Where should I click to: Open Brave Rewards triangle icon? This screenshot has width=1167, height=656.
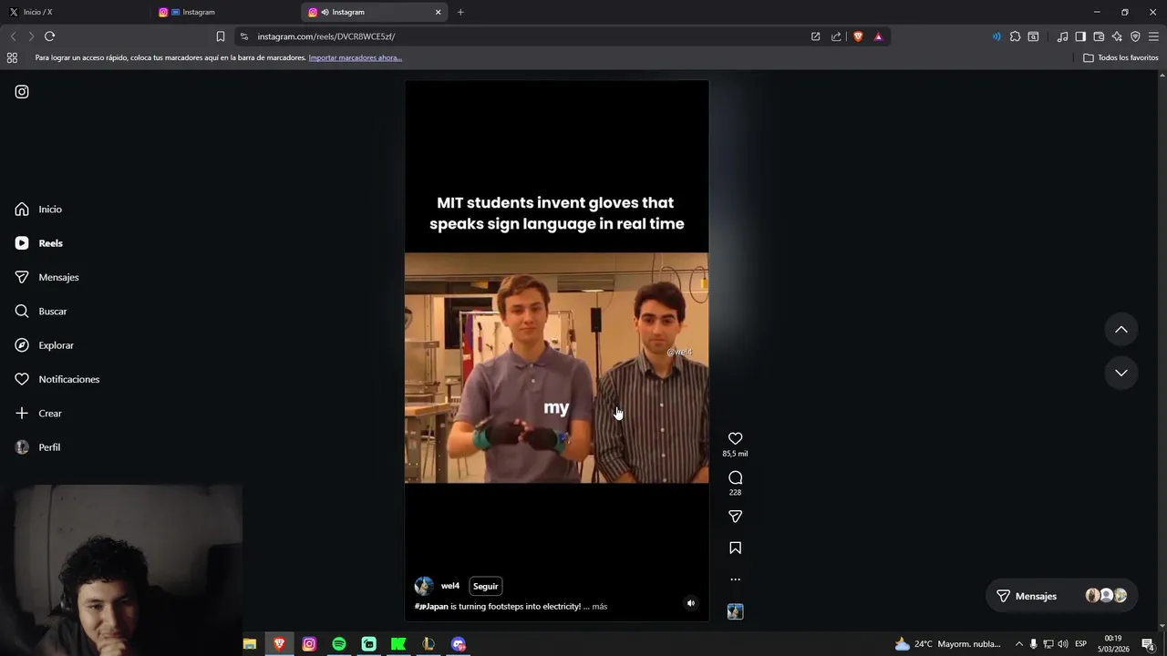click(878, 36)
